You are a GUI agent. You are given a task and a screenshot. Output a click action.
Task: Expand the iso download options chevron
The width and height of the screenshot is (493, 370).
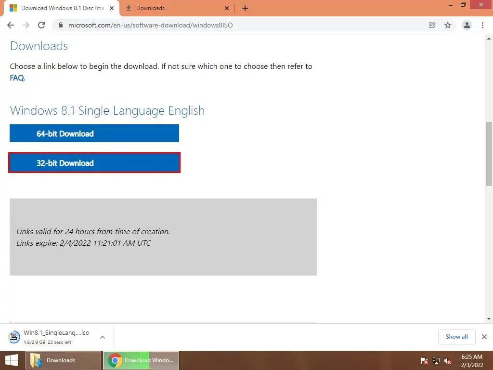(103, 337)
